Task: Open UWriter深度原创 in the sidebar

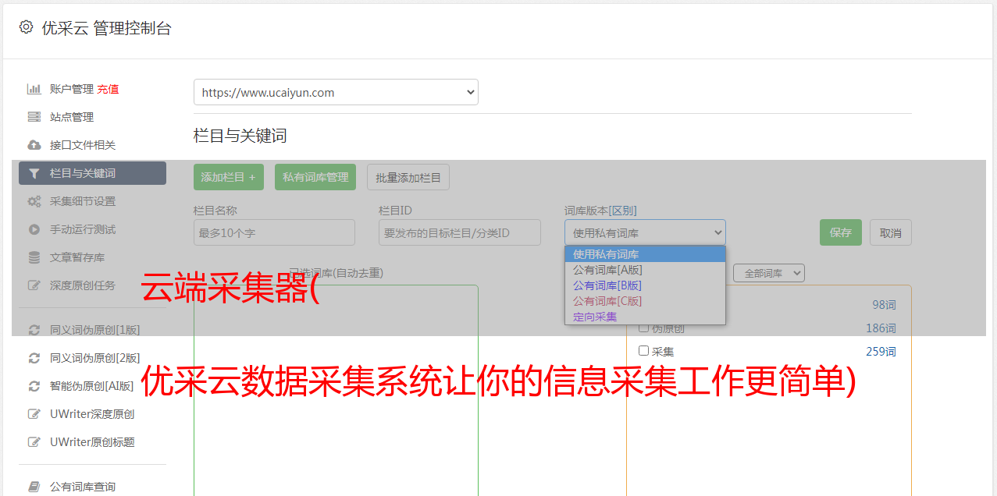Action: tap(92, 414)
